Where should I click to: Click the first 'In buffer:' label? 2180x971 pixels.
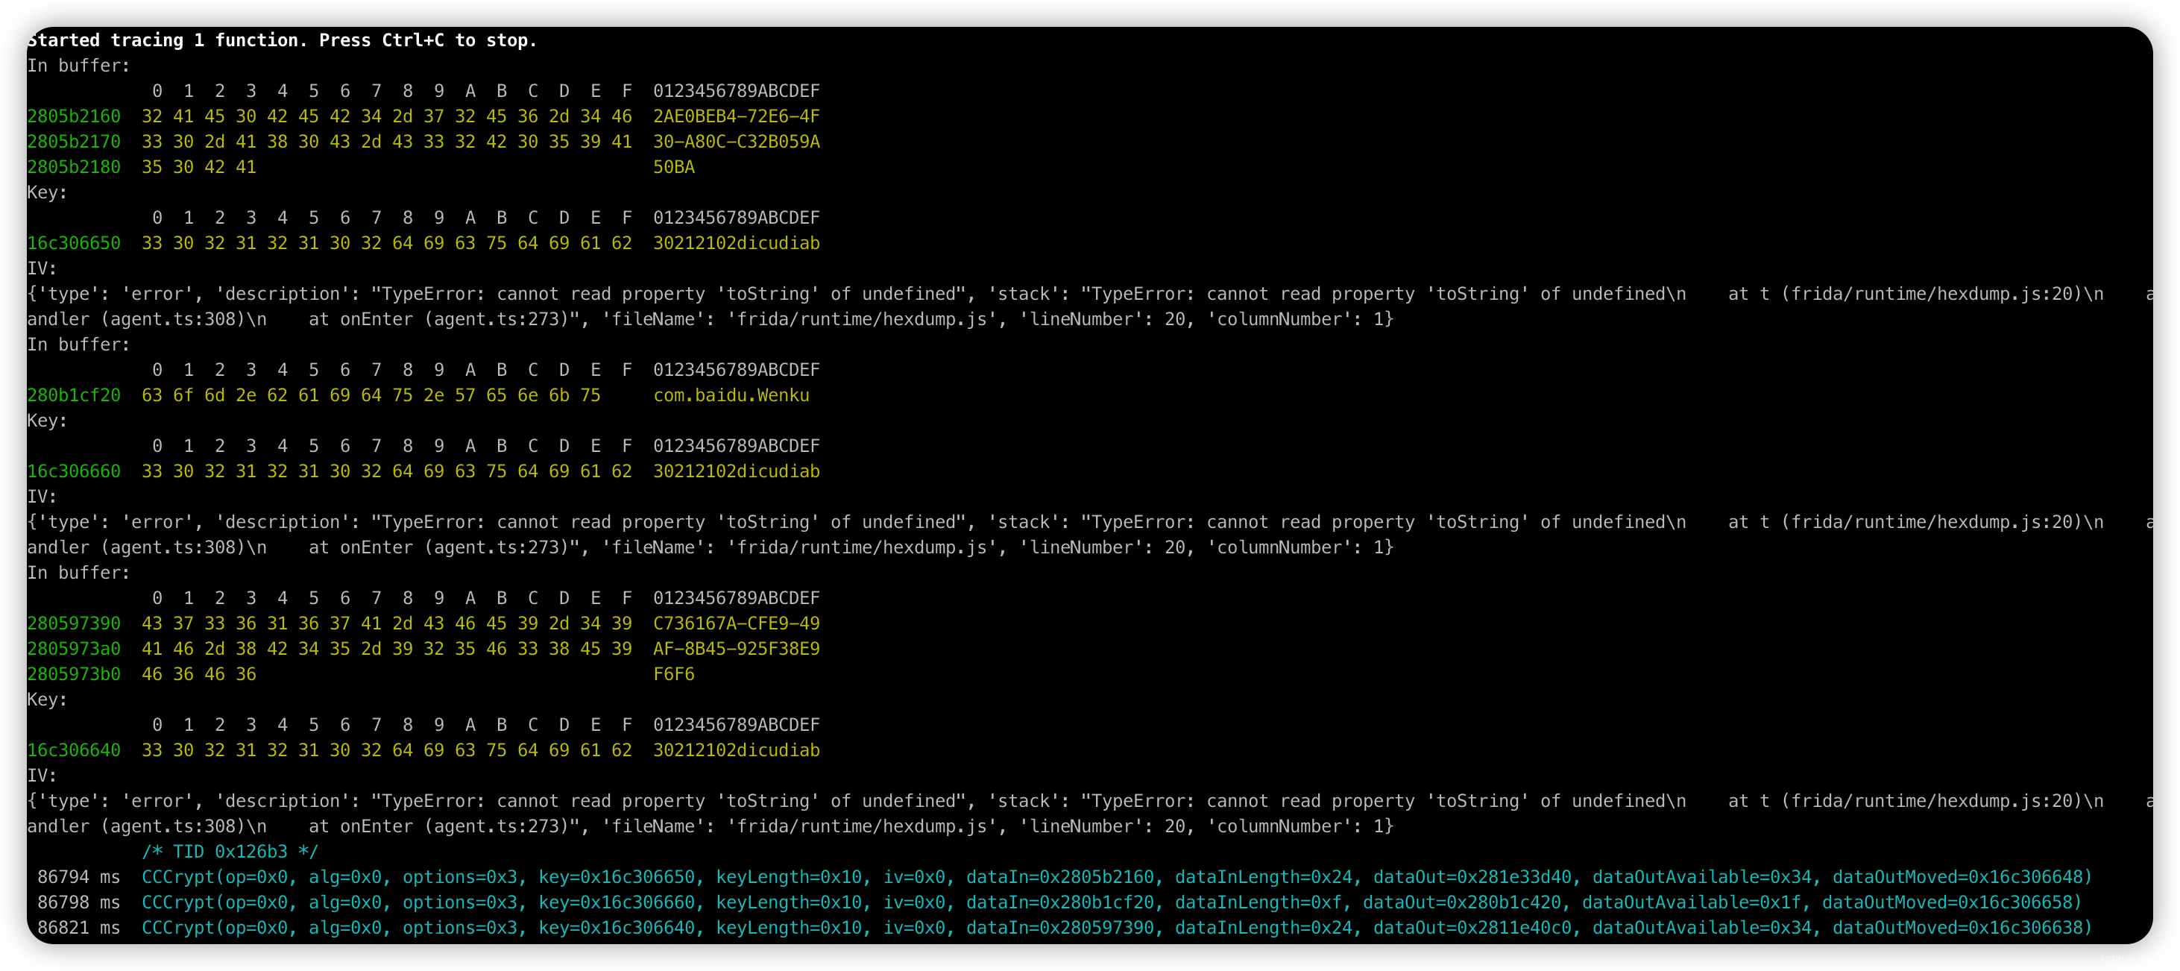coord(79,65)
